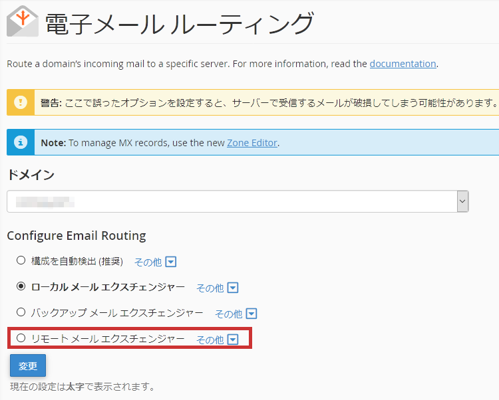This screenshot has width=499, height=400.
Task: Expand その他 arrow beside ローカル メール エクスチェンジャー
Action: [233, 288]
